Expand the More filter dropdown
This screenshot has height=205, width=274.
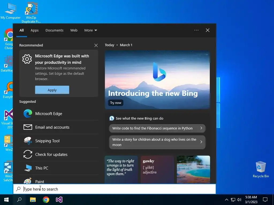click(x=90, y=30)
